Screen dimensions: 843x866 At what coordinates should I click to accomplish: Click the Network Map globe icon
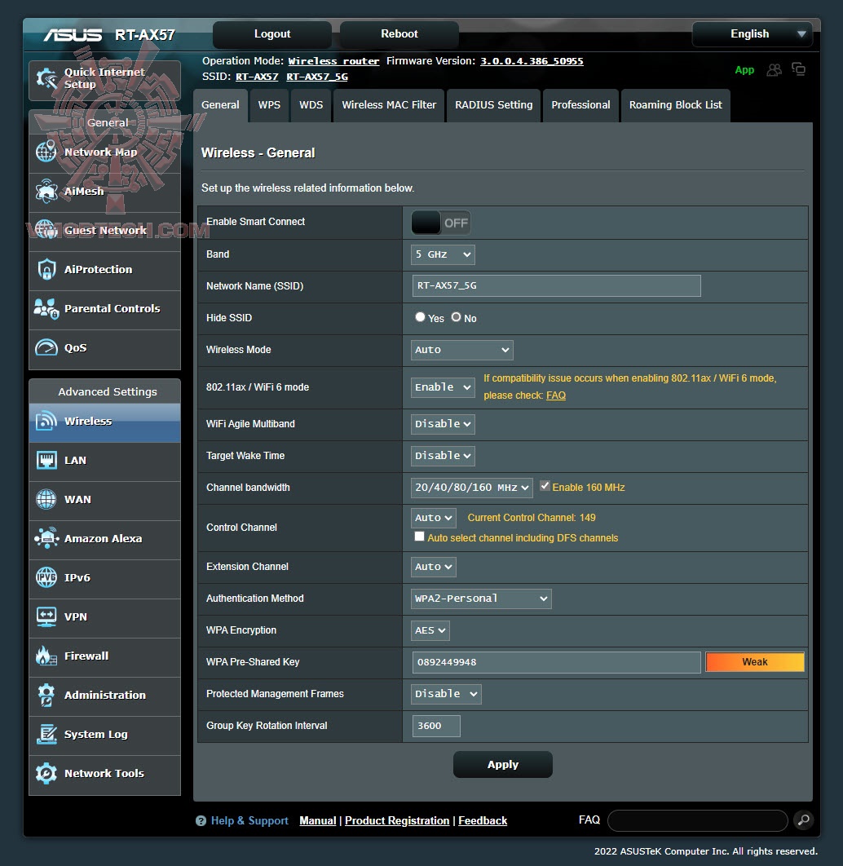46,152
